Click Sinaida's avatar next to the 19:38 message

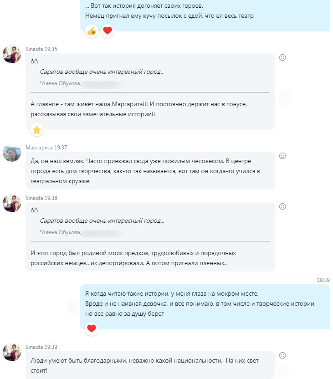click(x=12, y=203)
